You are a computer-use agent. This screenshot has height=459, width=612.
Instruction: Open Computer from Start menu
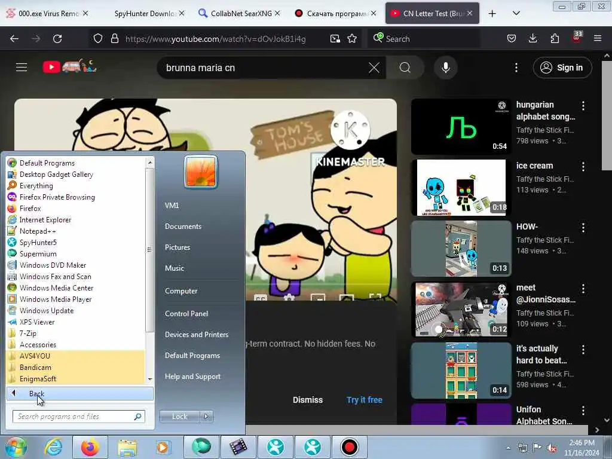pos(181,291)
